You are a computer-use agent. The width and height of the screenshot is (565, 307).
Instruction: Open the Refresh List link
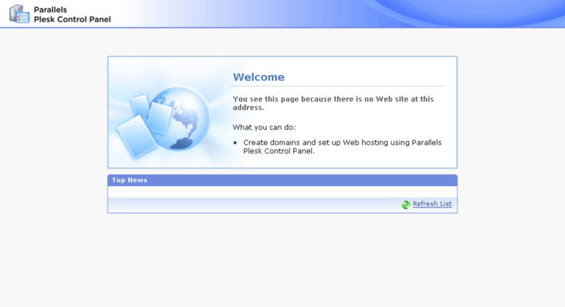[432, 204]
